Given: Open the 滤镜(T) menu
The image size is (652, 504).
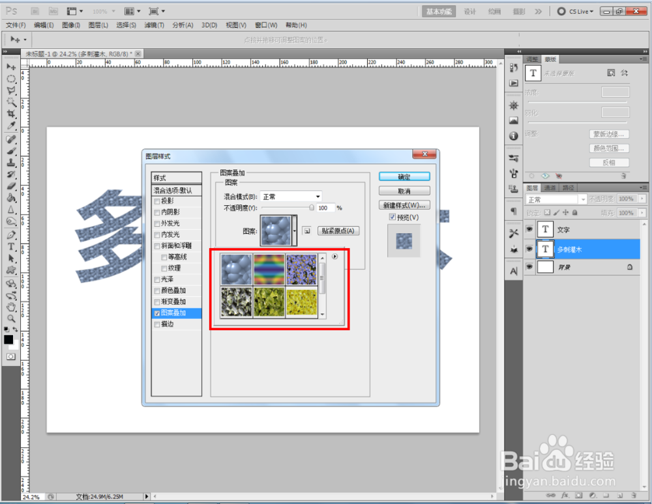Looking at the screenshot, I should click(x=155, y=25).
